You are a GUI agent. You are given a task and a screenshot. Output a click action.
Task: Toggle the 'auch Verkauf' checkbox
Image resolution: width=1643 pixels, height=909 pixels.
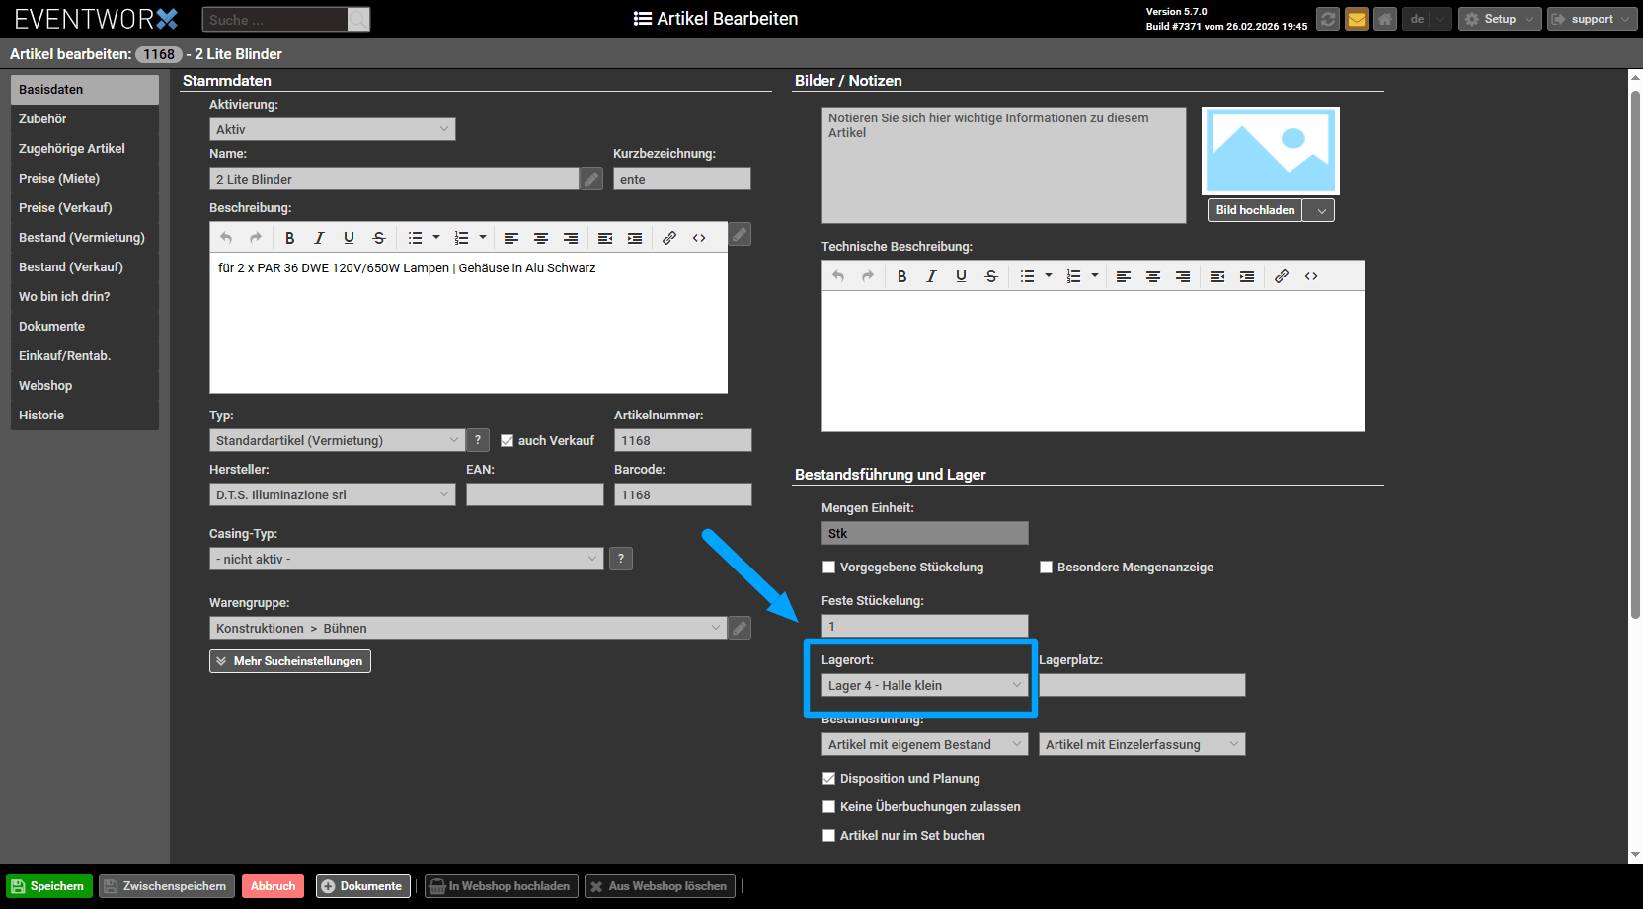tap(508, 441)
